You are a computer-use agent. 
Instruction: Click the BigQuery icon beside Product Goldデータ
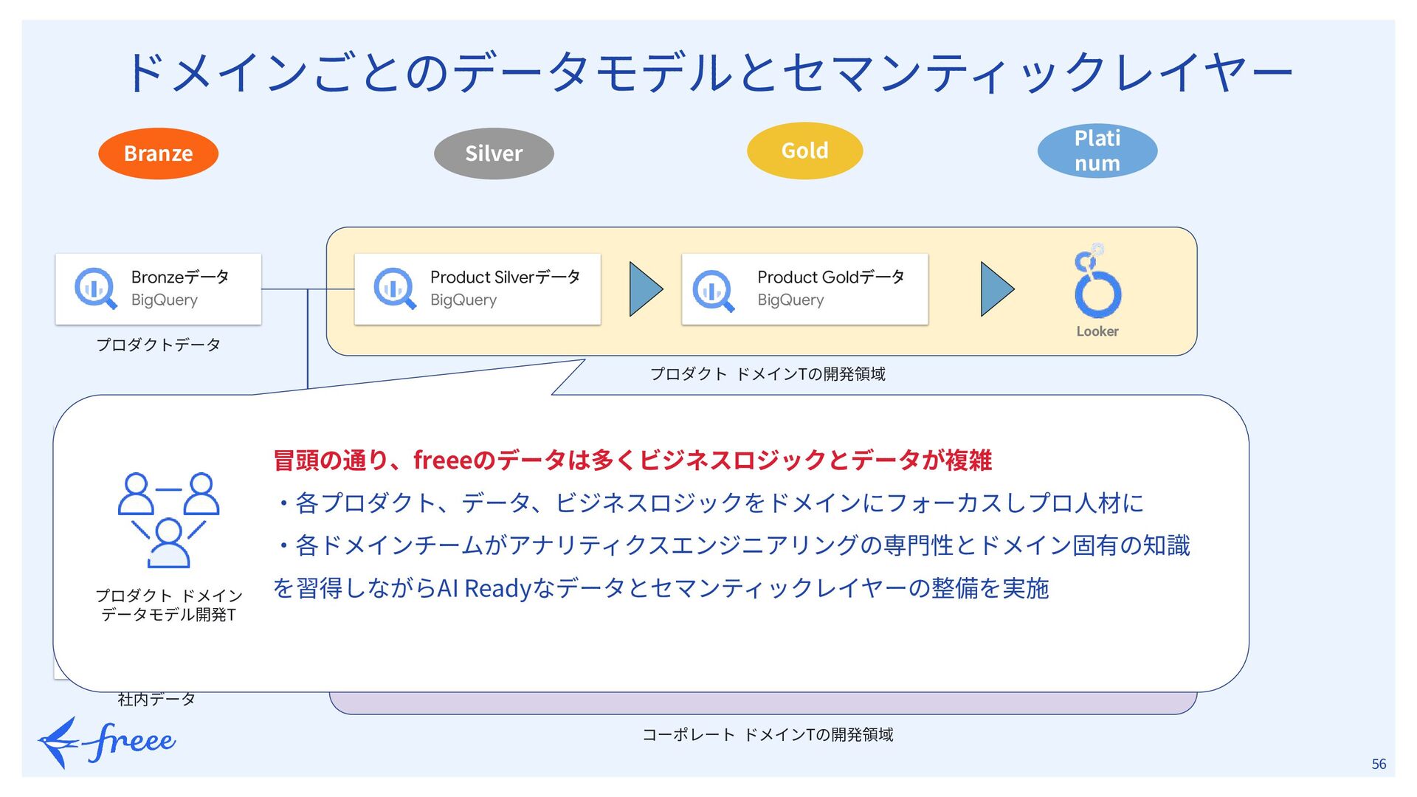click(x=714, y=291)
